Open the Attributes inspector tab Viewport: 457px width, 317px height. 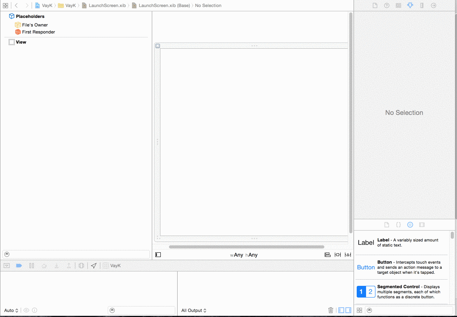tap(410, 5)
